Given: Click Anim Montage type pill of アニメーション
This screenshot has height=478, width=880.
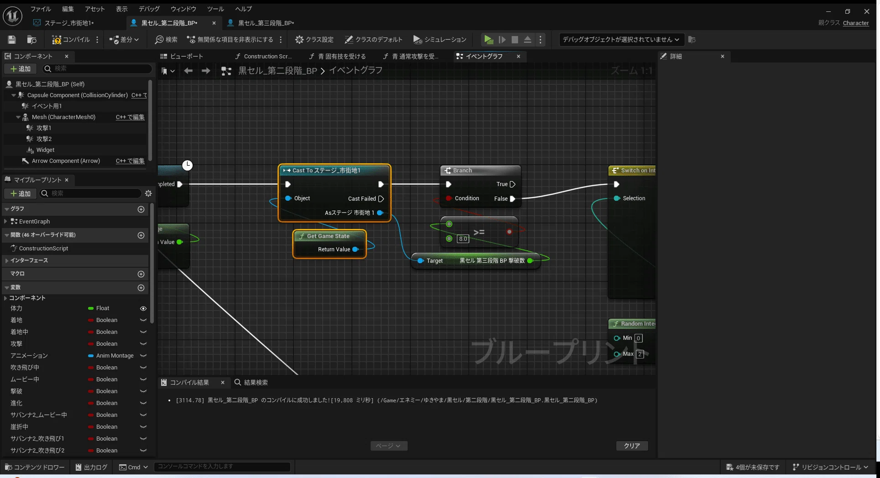Looking at the screenshot, I should (111, 356).
